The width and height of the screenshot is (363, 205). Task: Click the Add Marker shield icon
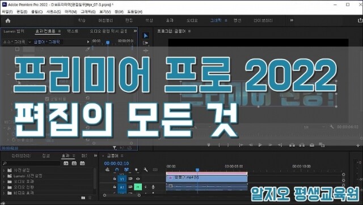(136, 170)
